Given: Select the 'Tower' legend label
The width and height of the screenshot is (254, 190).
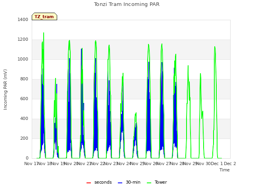Looking at the screenshot, I should click(x=161, y=182).
